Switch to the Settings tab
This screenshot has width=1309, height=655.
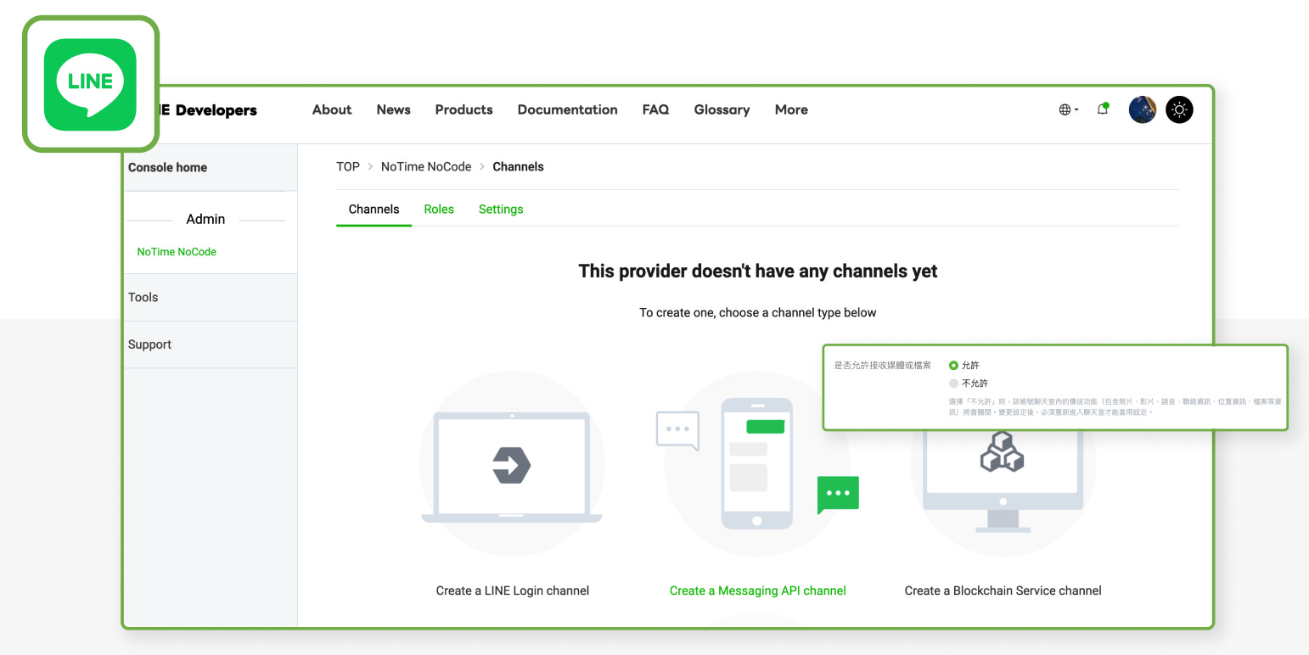[501, 210]
